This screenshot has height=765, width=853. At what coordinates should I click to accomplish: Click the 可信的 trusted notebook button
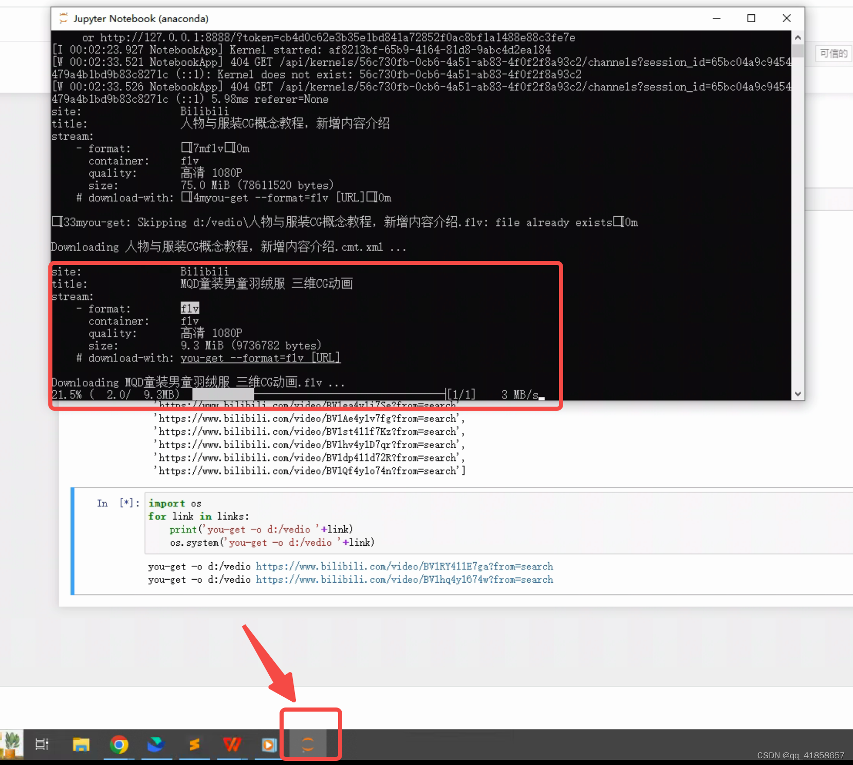833,53
